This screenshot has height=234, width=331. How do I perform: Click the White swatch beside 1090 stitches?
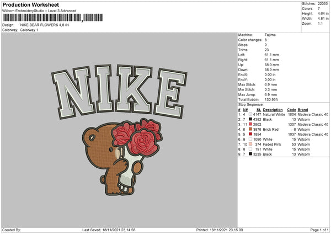[250, 139]
